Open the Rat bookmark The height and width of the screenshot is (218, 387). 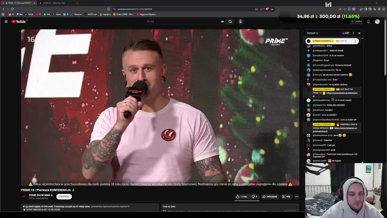19,14
